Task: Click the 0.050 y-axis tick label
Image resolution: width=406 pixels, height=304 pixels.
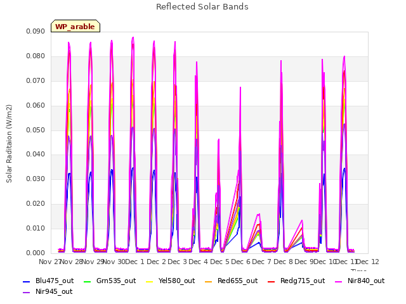Action: coord(36,130)
